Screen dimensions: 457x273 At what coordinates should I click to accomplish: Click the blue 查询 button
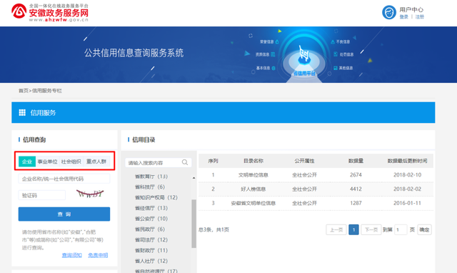pos(64,214)
